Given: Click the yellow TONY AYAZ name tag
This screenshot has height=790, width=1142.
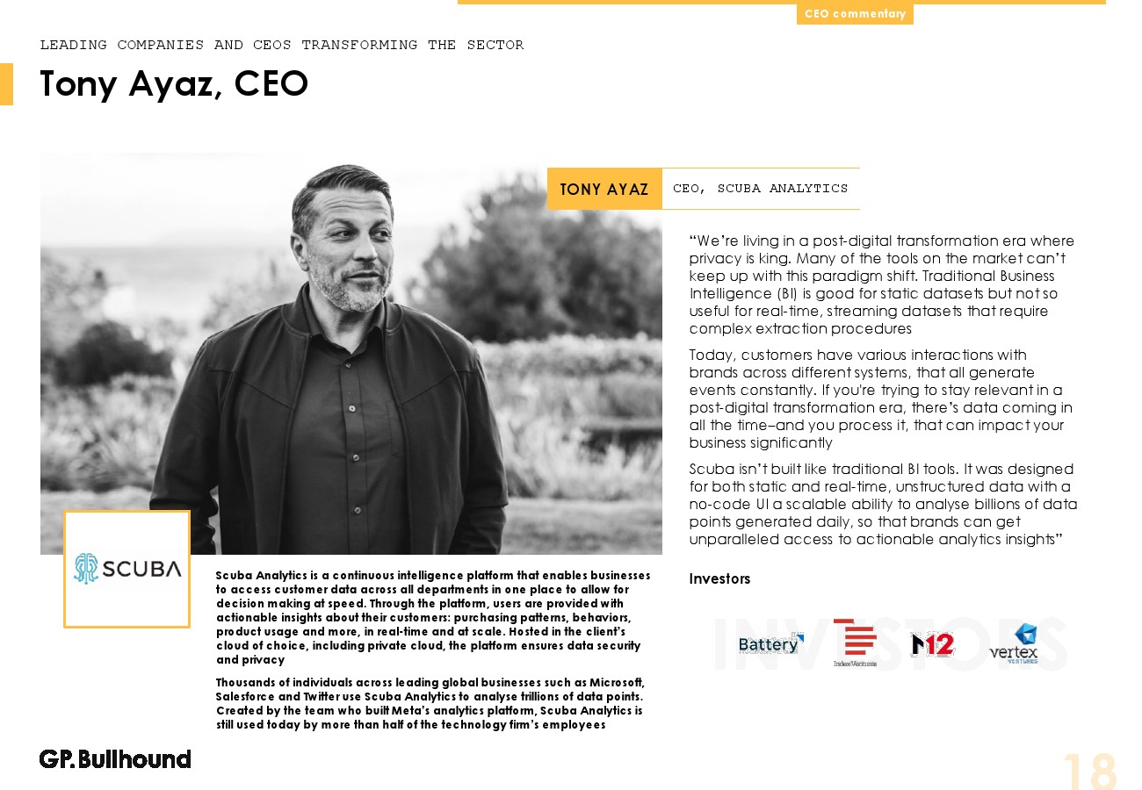Looking at the screenshot, I should (604, 189).
